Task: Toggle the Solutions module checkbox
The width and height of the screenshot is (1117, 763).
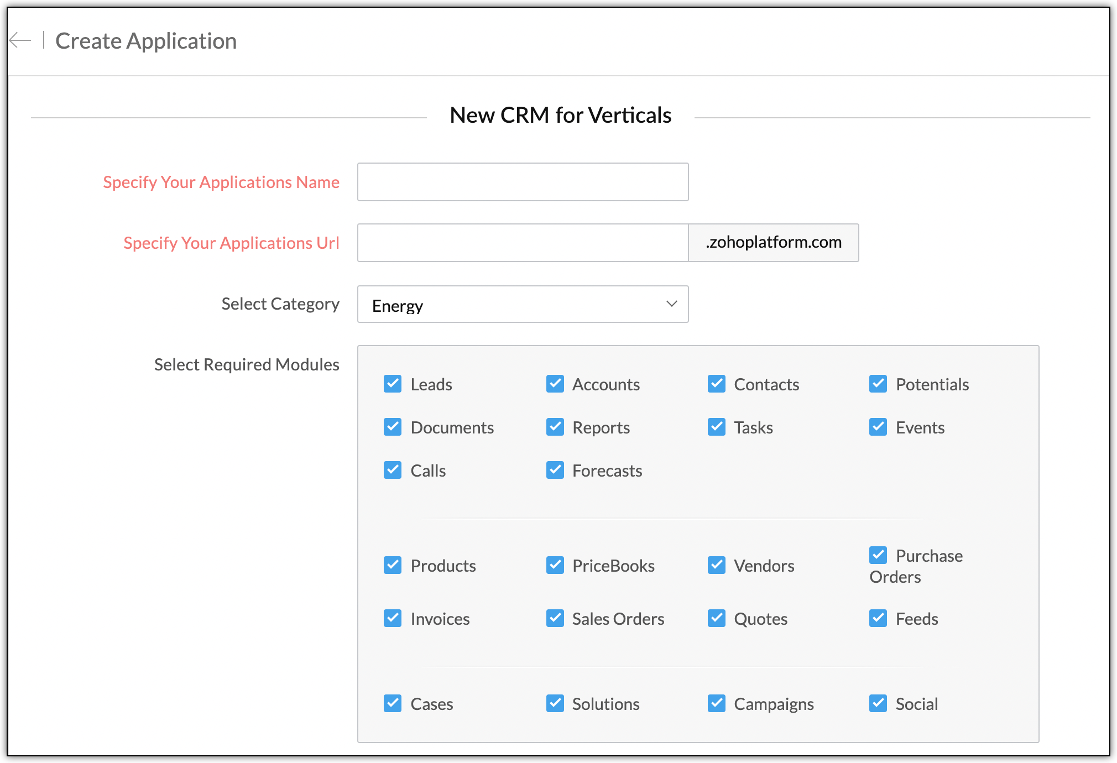Action: (555, 703)
